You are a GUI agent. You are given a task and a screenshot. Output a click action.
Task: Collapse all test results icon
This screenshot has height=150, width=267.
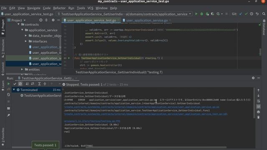[x=45, y=84]
